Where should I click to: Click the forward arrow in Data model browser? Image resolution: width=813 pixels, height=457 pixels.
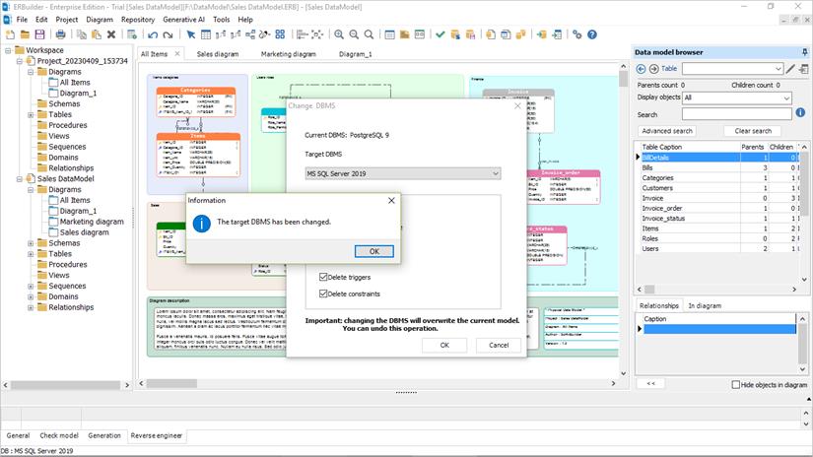[653, 69]
